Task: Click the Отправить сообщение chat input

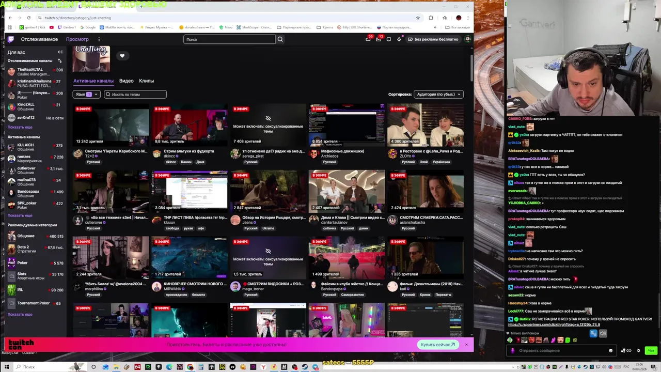Action: tap(560, 350)
